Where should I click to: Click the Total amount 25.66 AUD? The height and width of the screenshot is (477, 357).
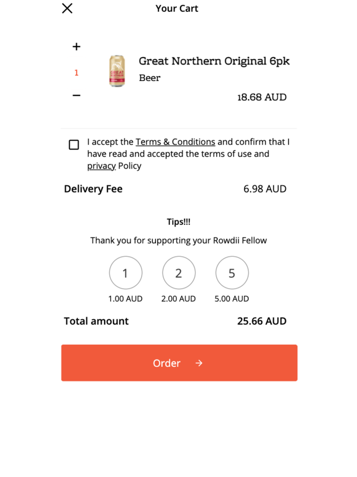point(262,321)
